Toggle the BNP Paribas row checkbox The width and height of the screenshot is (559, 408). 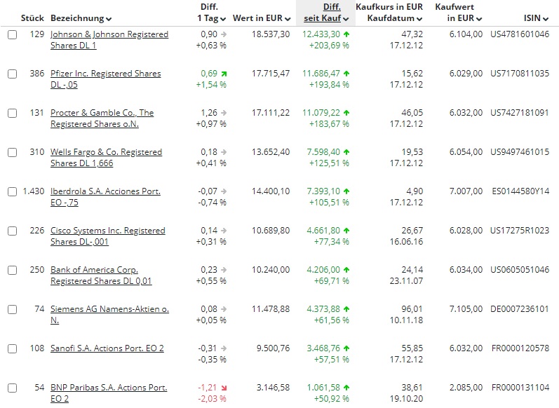pos(13,388)
